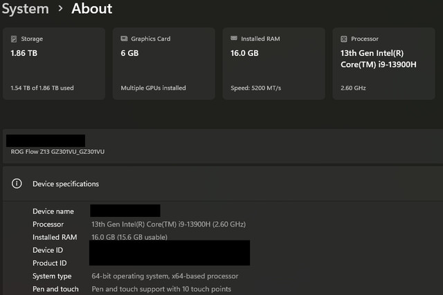Click the Device name label

click(53, 211)
